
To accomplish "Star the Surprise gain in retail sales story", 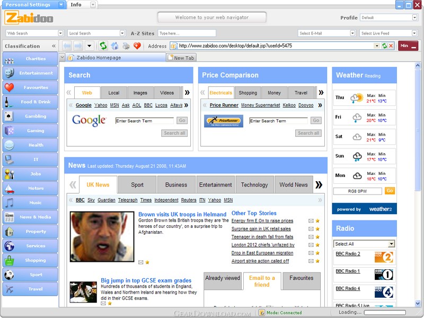I will (x=317, y=229).
